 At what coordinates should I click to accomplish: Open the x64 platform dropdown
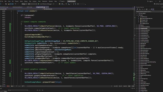33,4
